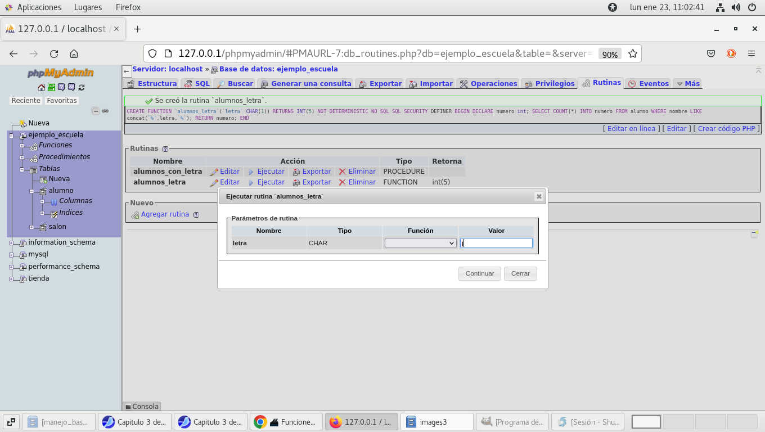Open help icon next to Rutinas heading
765x432 pixels.
(x=165, y=149)
